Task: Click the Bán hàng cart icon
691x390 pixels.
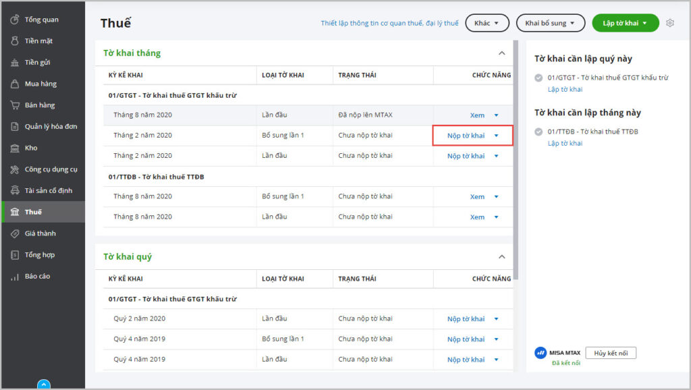Action: click(x=15, y=105)
